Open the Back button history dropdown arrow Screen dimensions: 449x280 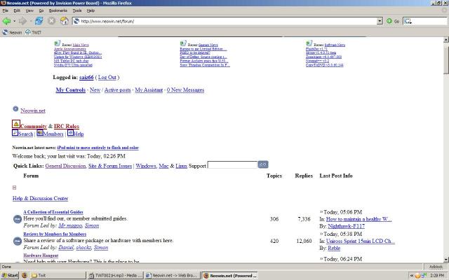click(15, 21)
